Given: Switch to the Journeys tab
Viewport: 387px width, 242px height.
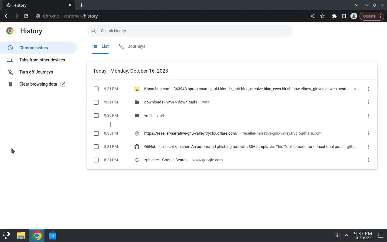Looking at the screenshot, I should point(132,46).
